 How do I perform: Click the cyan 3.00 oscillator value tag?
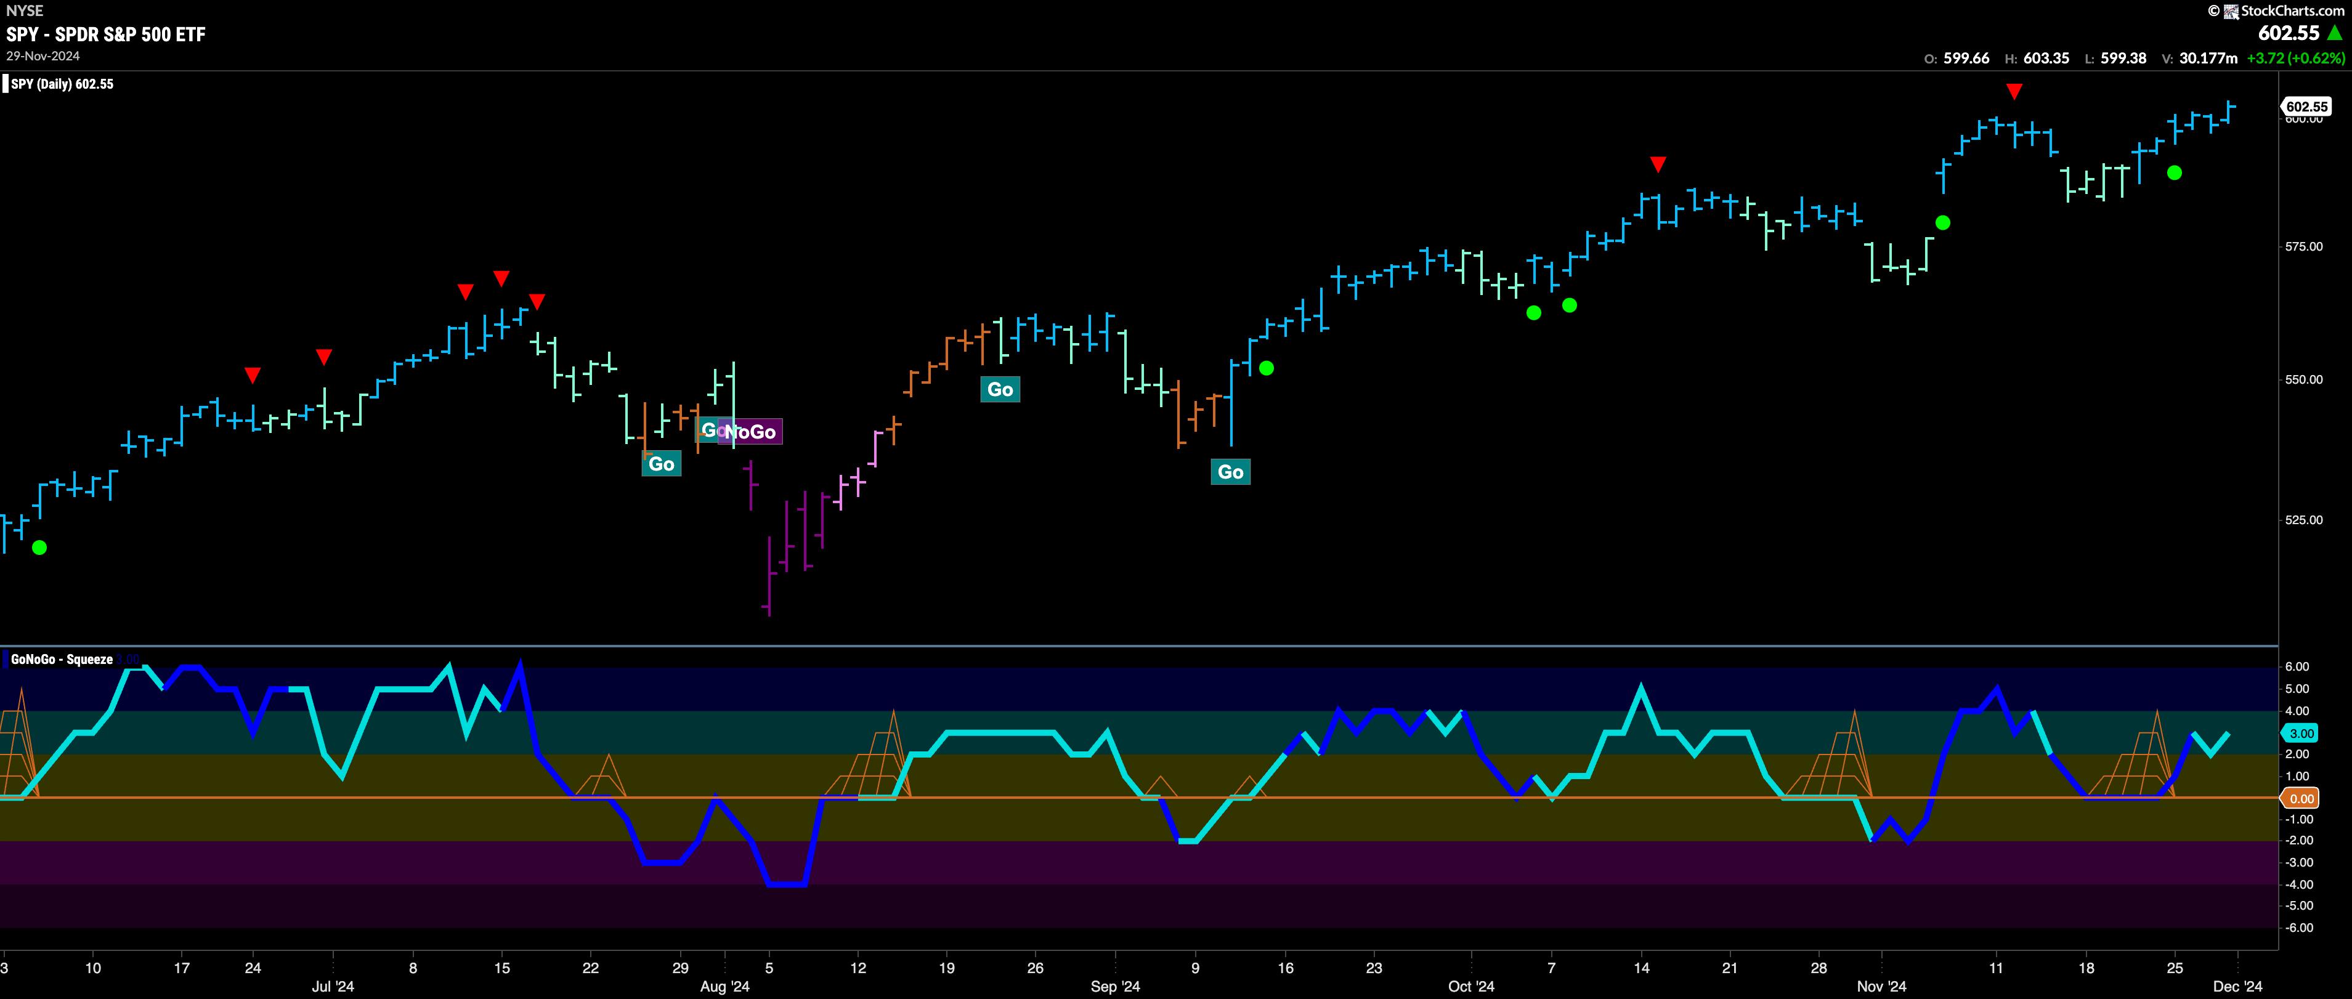coord(2301,734)
